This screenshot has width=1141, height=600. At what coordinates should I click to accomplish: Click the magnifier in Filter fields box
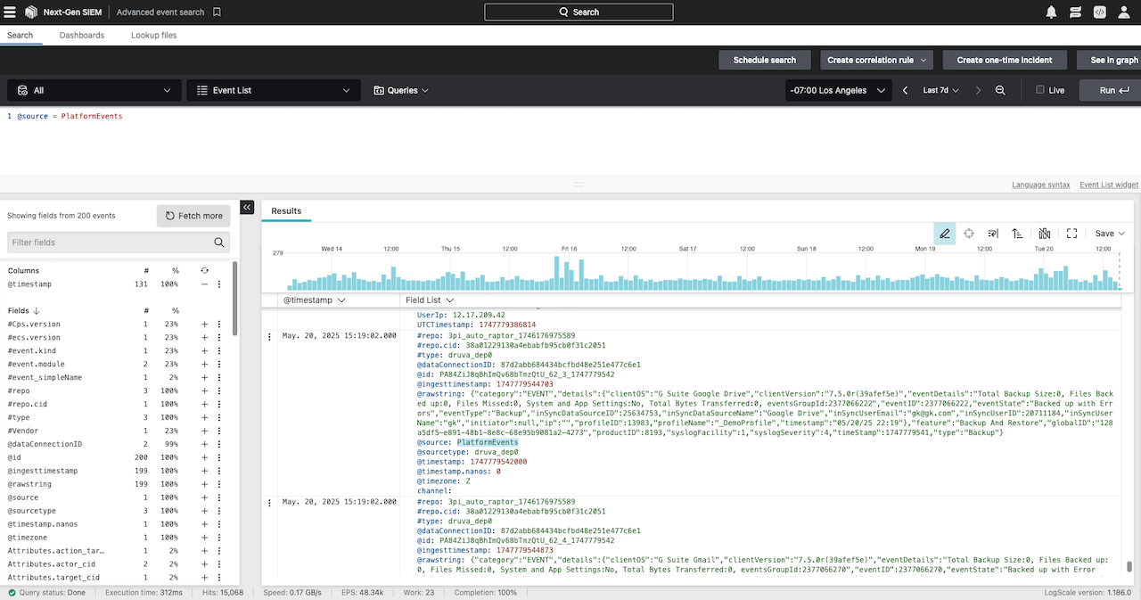pyautogui.click(x=219, y=242)
